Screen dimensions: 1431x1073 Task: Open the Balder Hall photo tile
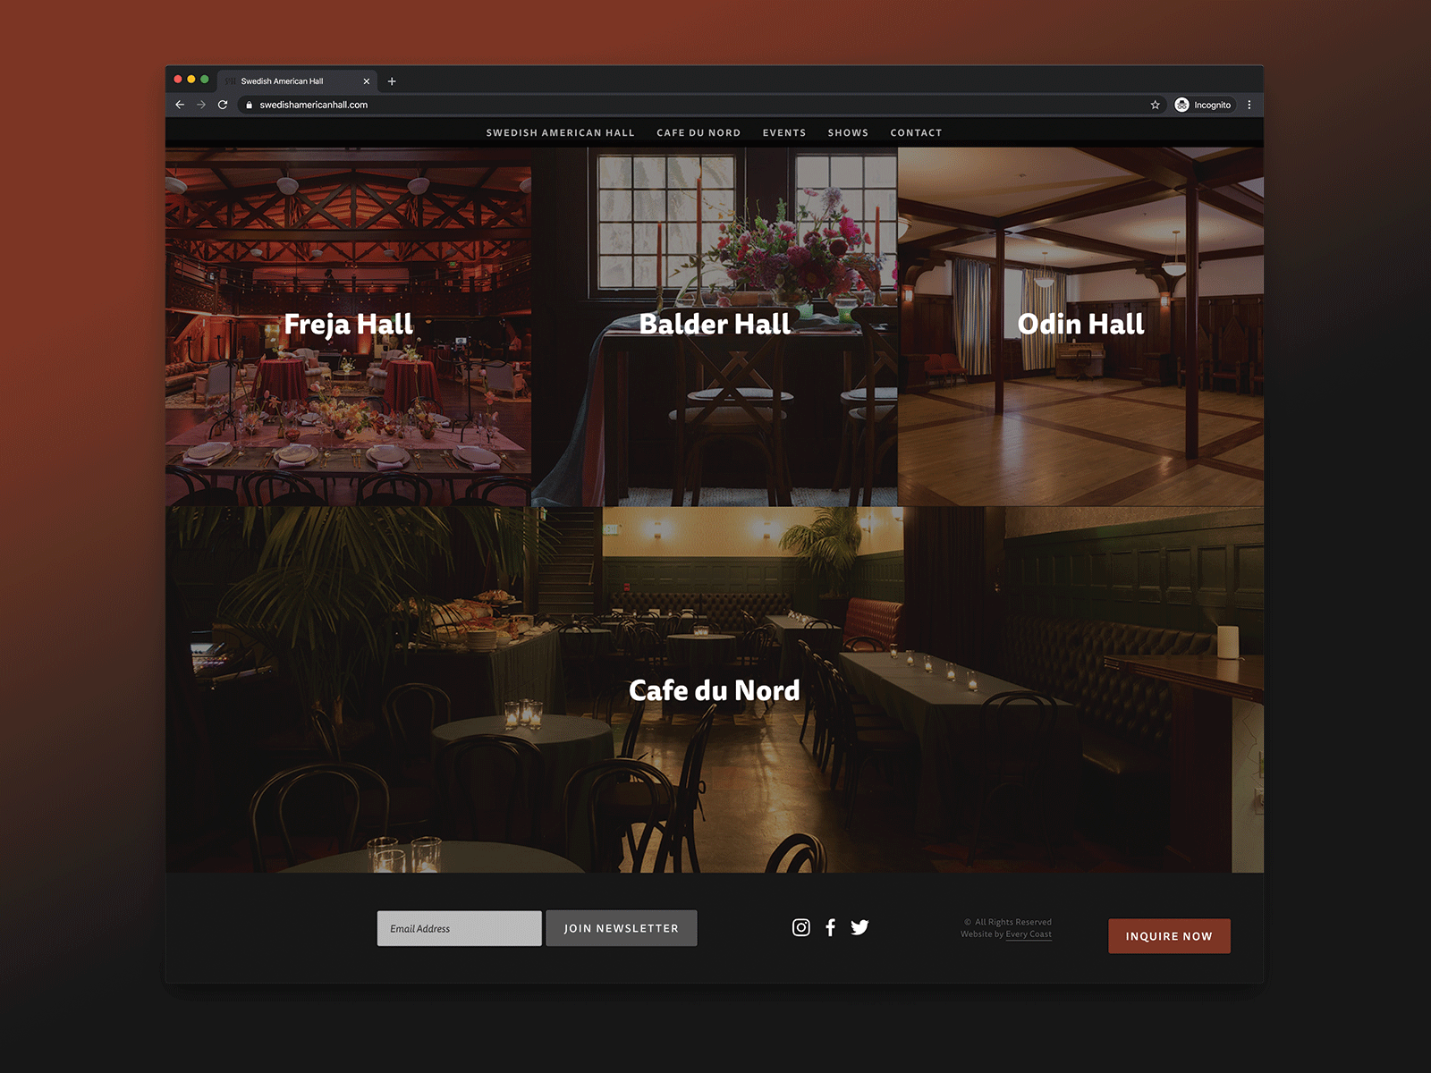coord(715,327)
